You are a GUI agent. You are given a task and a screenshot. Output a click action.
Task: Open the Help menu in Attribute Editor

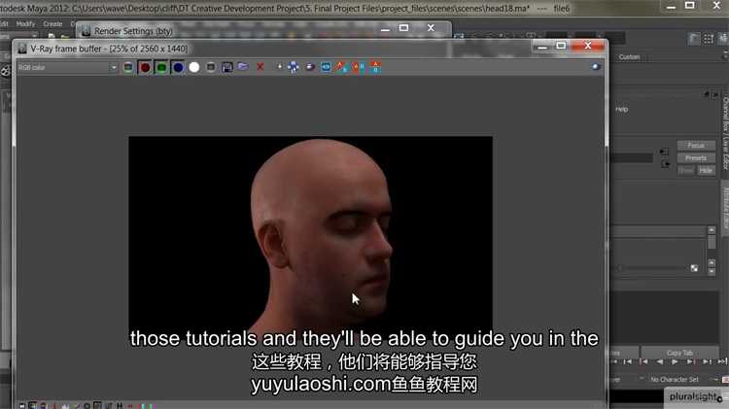tap(622, 109)
